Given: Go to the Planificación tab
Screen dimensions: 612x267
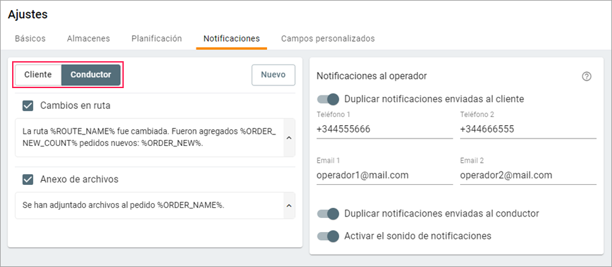Looking at the screenshot, I should (157, 38).
